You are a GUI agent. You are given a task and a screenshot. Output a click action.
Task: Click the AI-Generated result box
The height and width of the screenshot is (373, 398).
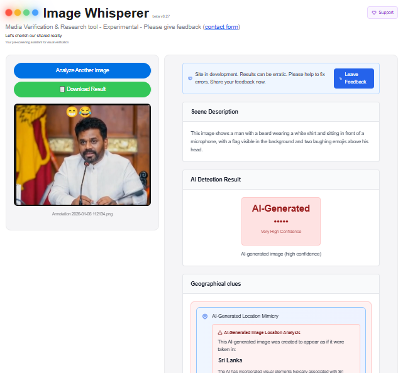280,221
